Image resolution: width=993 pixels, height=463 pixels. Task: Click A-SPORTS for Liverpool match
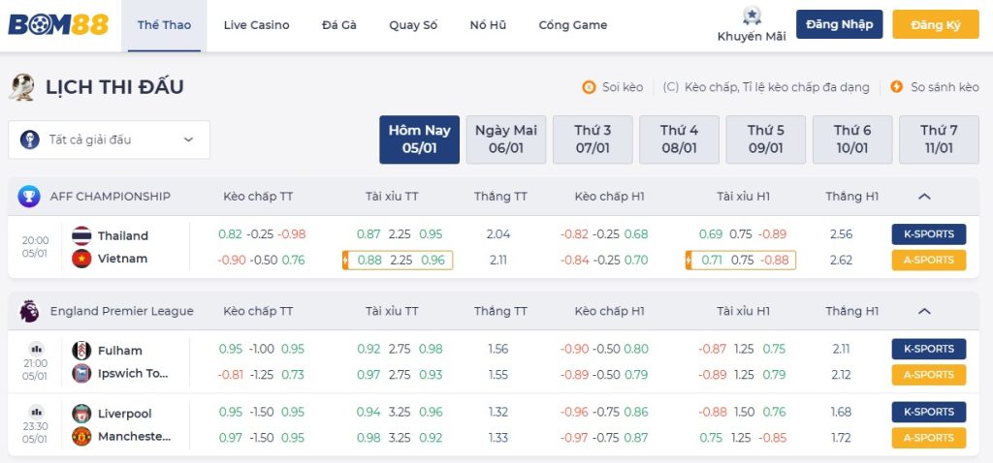[x=929, y=438]
